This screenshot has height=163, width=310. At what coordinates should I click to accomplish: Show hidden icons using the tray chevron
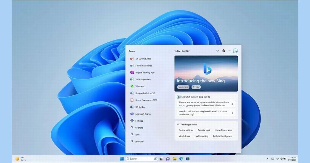pos(267,159)
